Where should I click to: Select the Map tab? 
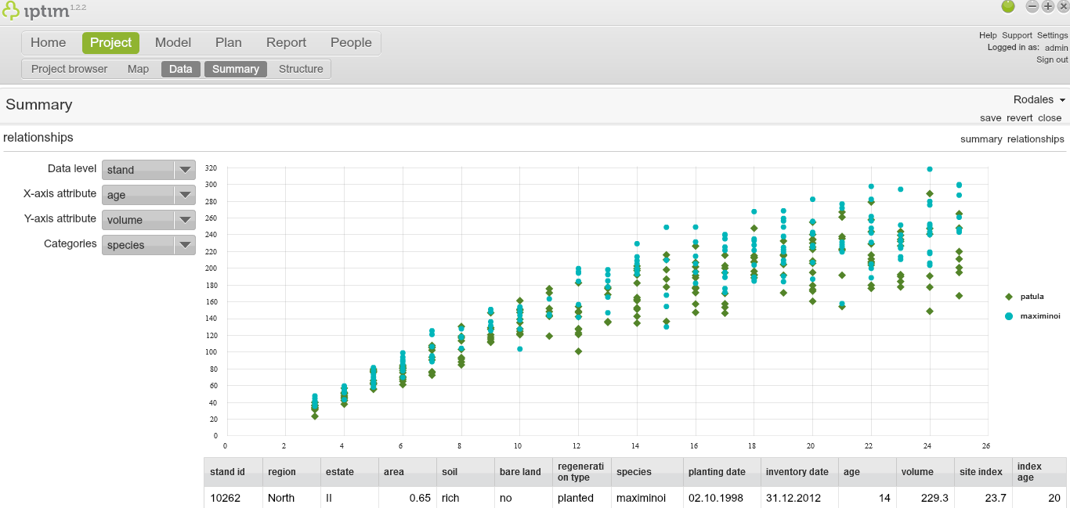tap(138, 69)
